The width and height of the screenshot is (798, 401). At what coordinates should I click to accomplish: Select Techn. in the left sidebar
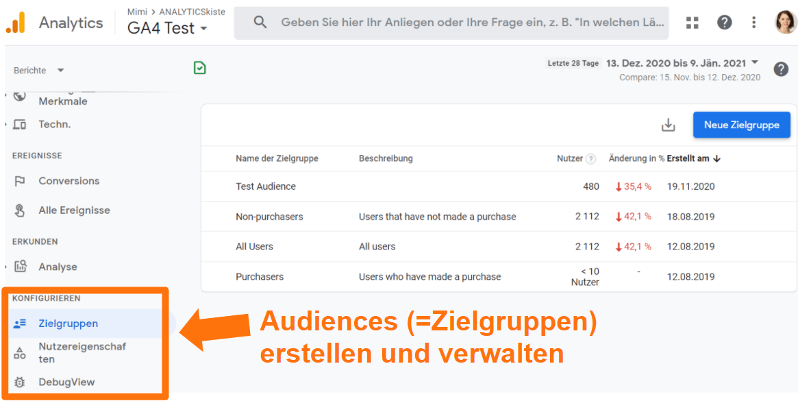(49, 124)
